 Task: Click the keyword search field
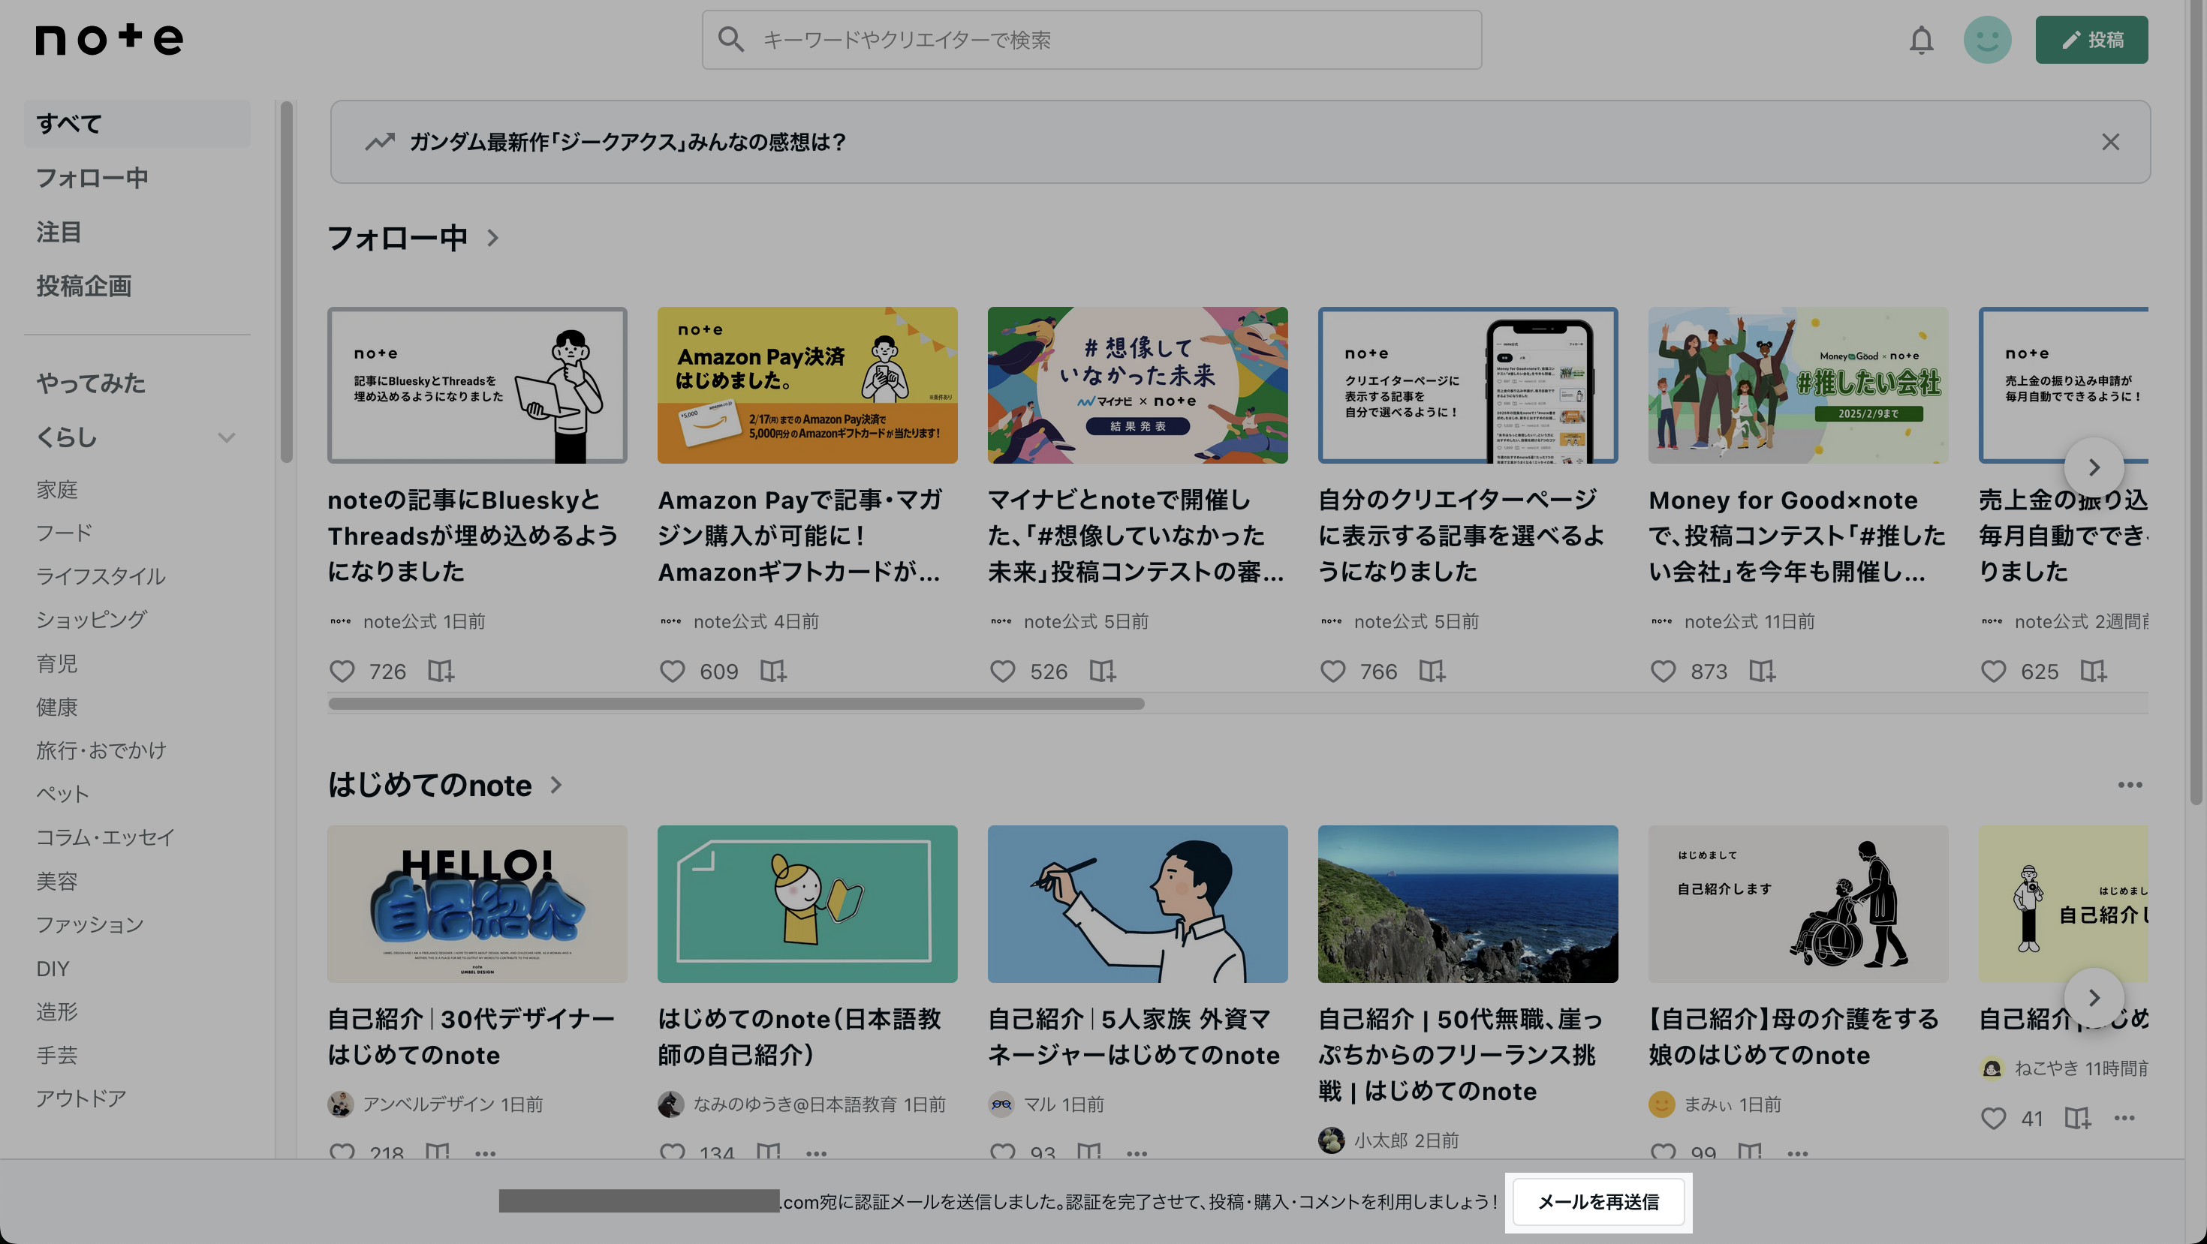click(1091, 41)
